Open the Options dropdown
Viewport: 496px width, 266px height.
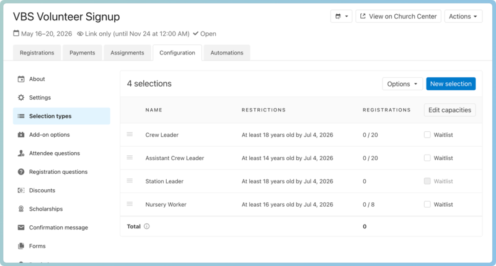402,84
